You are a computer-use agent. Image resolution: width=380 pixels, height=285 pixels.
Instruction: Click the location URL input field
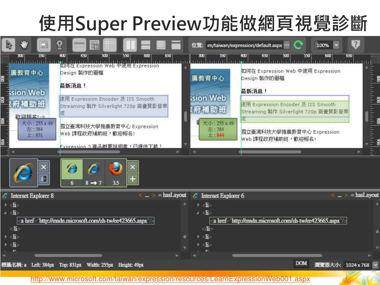click(x=245, y=45)
